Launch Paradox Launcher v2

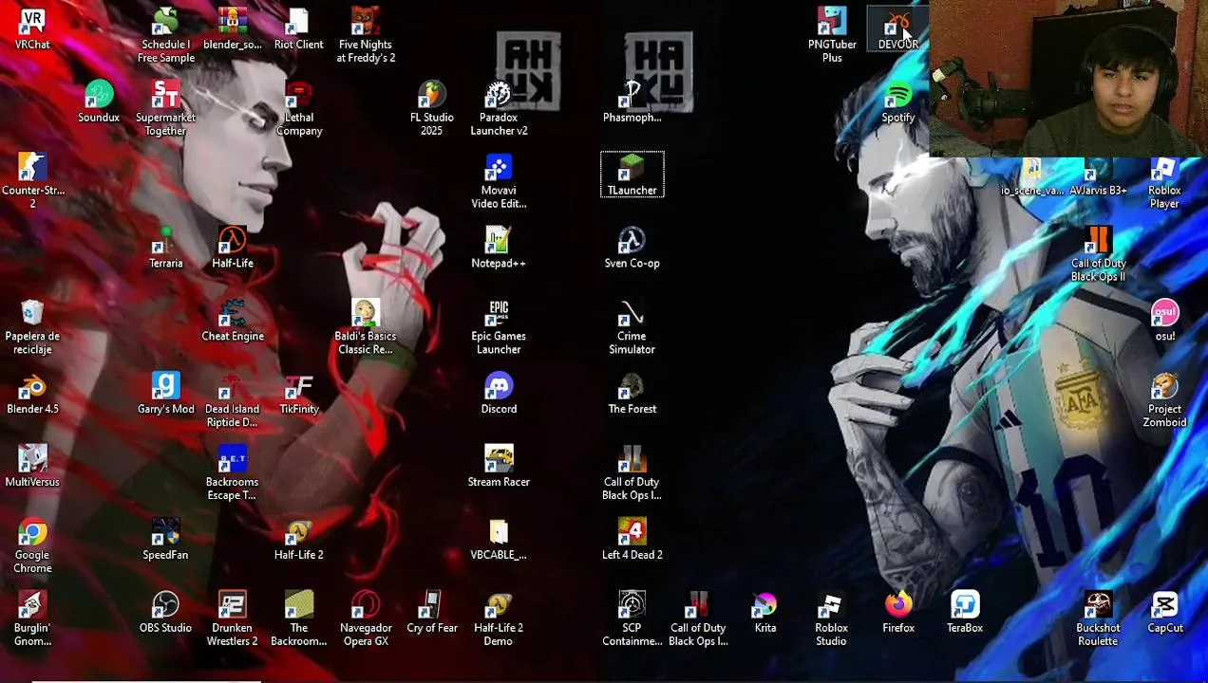(x=499, y=109)
